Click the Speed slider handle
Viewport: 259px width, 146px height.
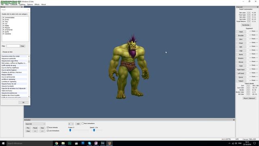tap(94, 130)
